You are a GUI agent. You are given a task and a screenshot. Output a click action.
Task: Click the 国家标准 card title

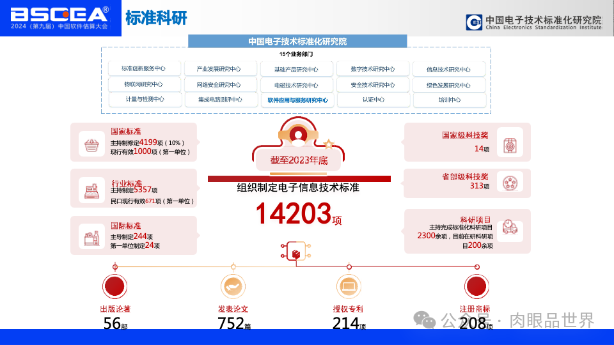pyautogui.click(x=126, y=132)
